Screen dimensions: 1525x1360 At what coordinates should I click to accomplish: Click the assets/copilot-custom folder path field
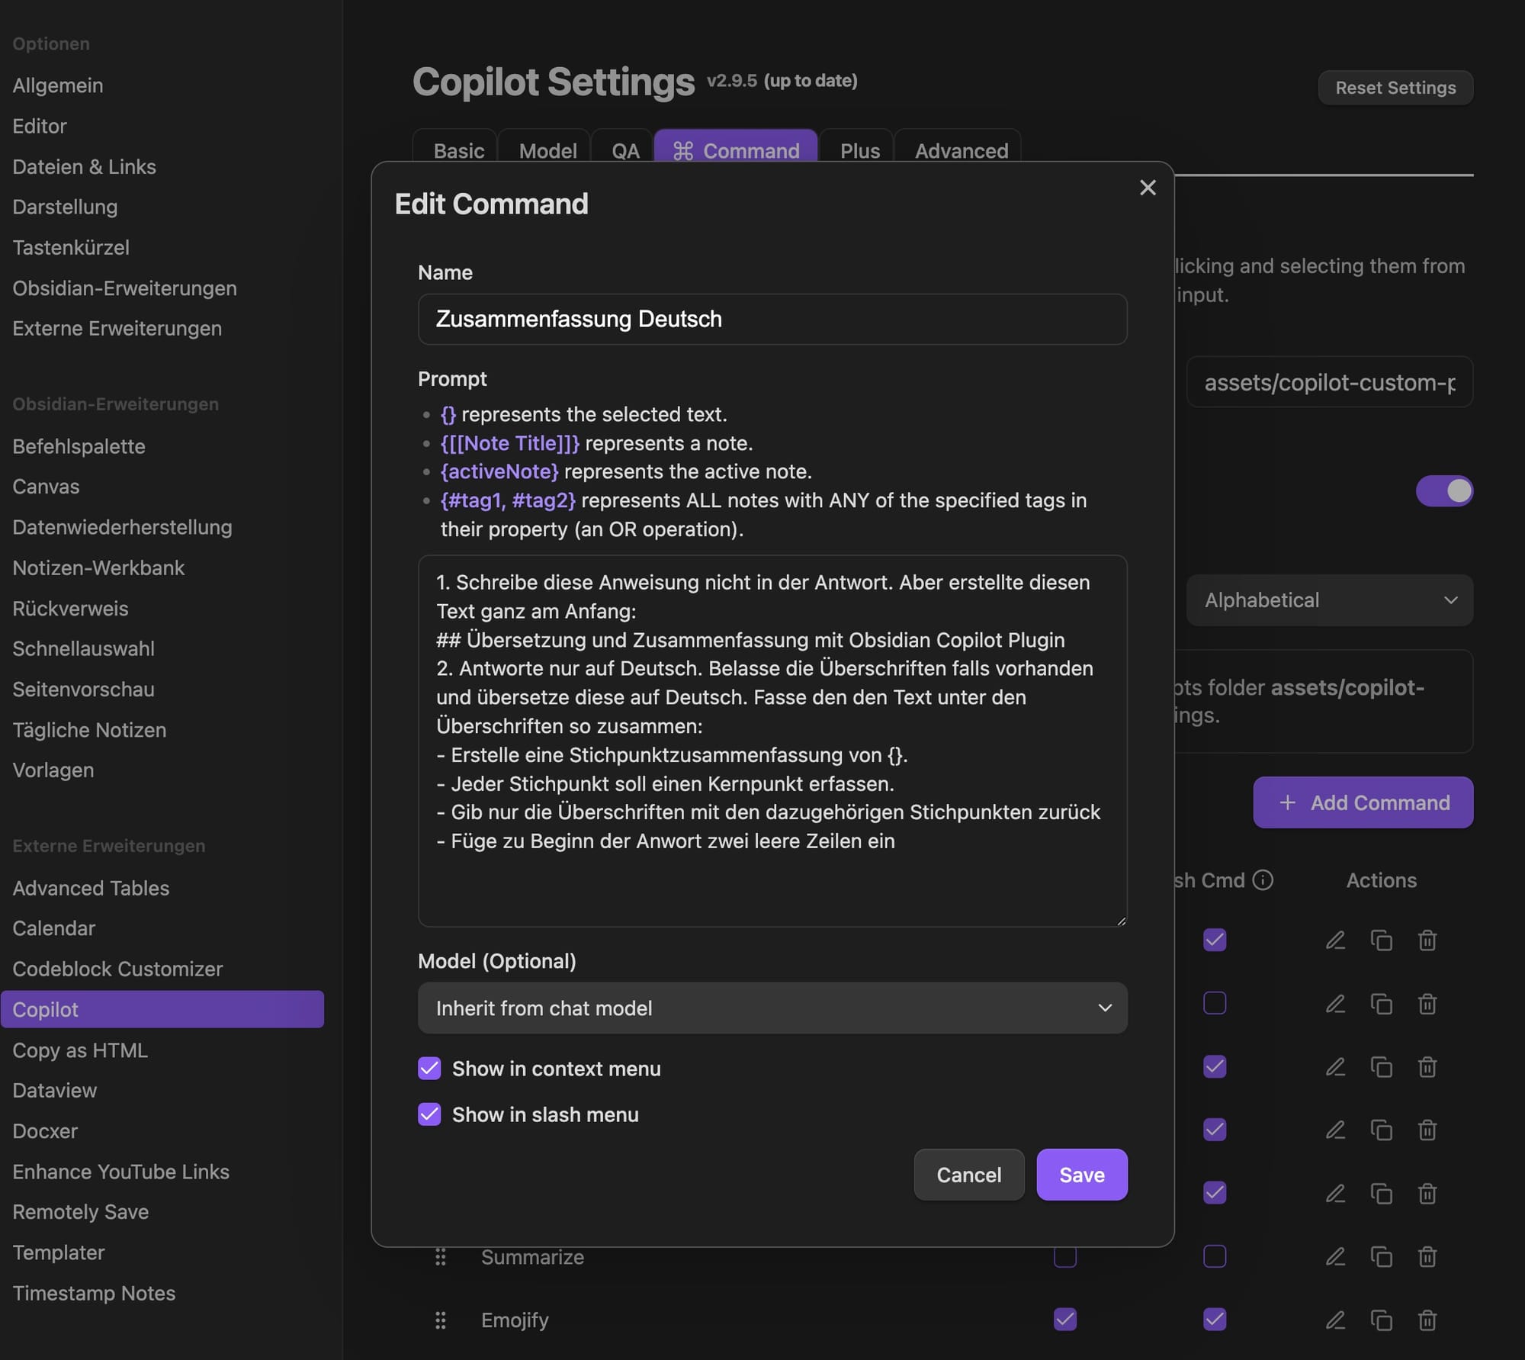[1330, 382]
